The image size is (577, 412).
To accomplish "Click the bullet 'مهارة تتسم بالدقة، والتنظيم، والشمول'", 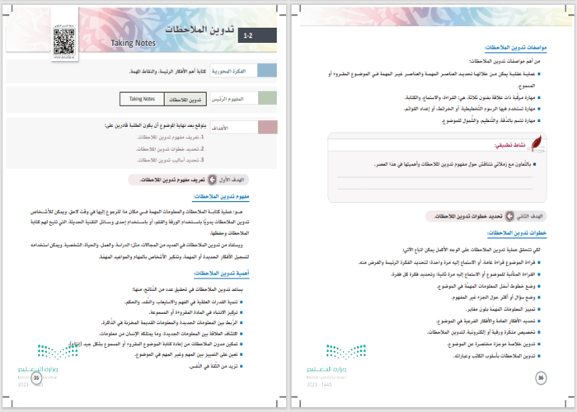I will [491, 120].
